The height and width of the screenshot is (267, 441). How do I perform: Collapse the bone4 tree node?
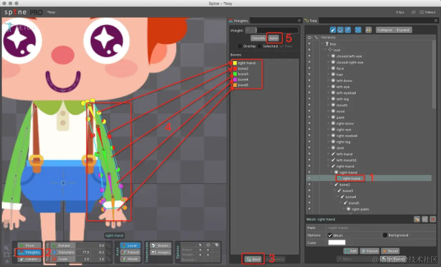[x=338, y=197]
